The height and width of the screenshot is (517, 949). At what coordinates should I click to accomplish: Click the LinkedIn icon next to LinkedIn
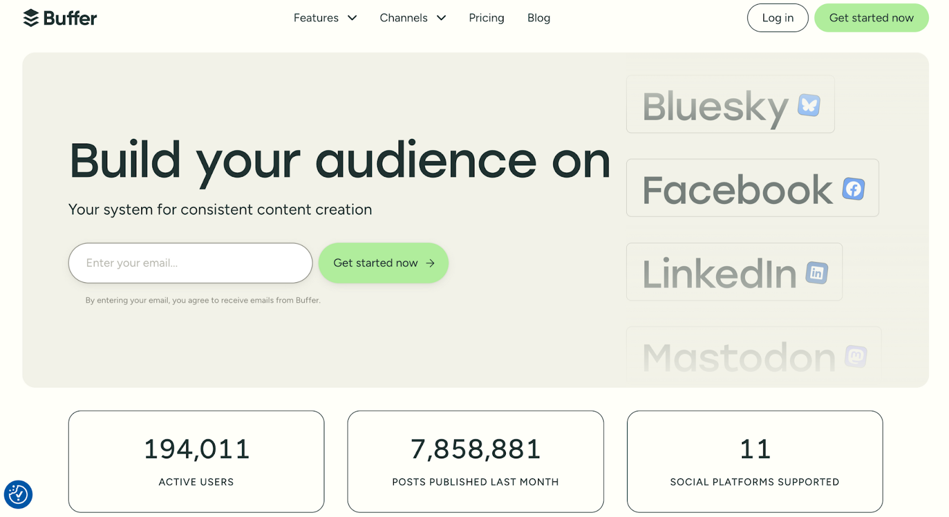(817, 273)
